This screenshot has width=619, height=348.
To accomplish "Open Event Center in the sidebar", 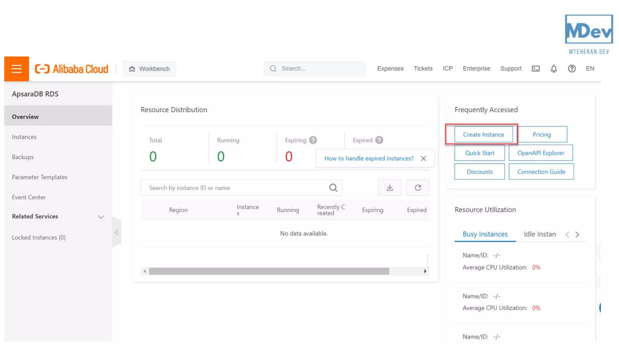I will point(29,197).
